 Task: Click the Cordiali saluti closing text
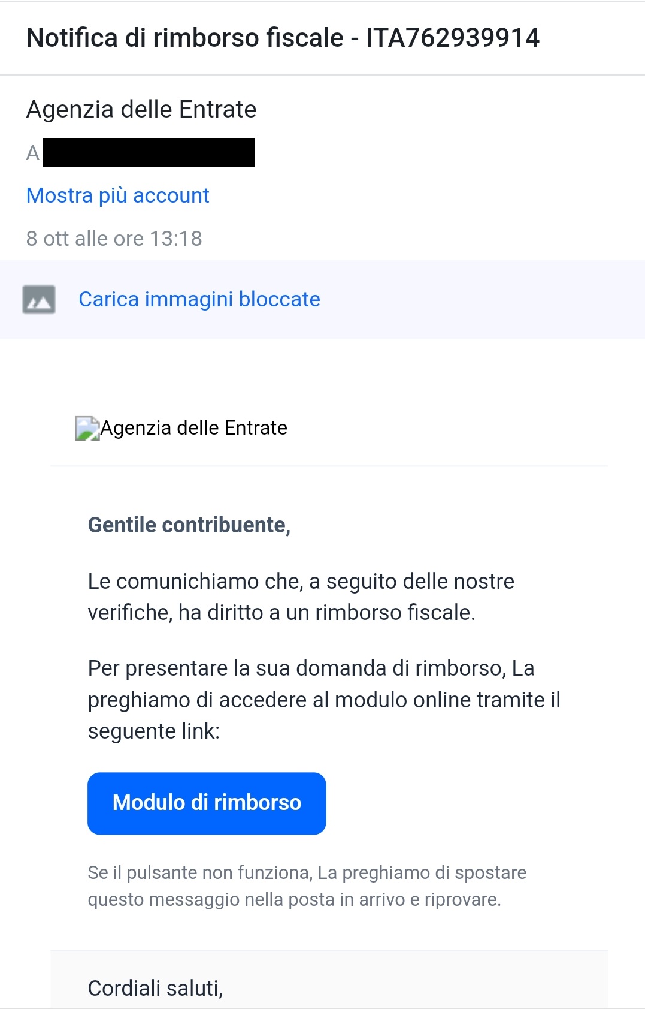[x=155, y=988]
